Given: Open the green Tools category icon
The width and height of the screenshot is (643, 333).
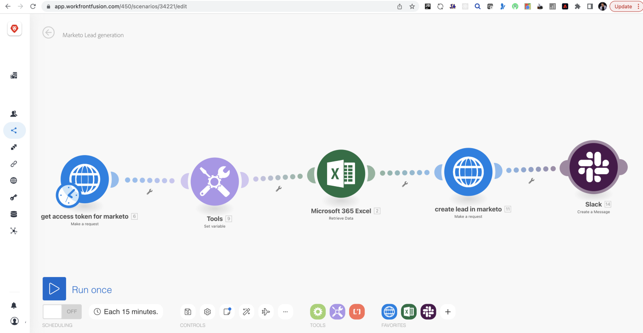Looking at the screenshot, I should pos(318,311).
